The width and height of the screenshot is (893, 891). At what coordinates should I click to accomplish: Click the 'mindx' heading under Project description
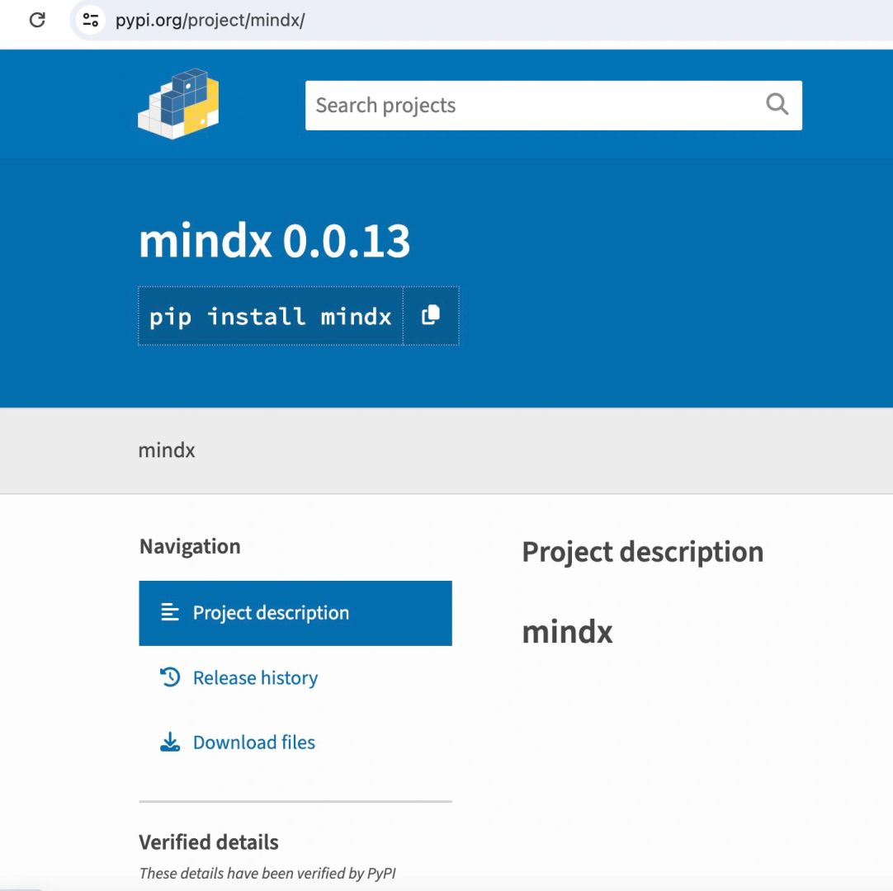[x=567, y=632]
